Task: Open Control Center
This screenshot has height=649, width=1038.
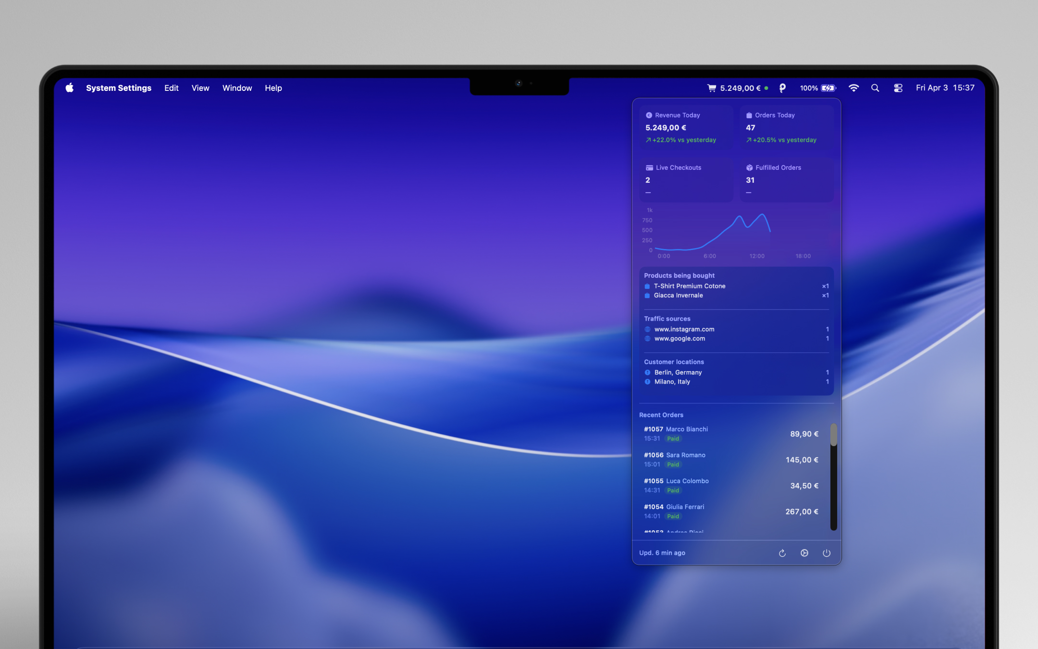Action: point(898,88)
